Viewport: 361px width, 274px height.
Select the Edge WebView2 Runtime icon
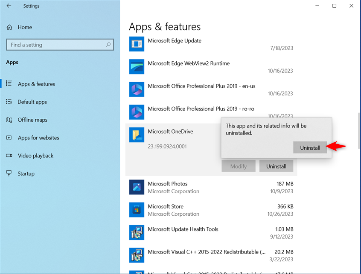point(137,66)
